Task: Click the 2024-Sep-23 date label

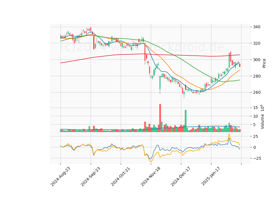Action: pyautogui.click(x=90, y=177)
